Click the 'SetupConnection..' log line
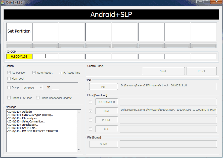This screenshot has height=158, width=223. point(26,121)
